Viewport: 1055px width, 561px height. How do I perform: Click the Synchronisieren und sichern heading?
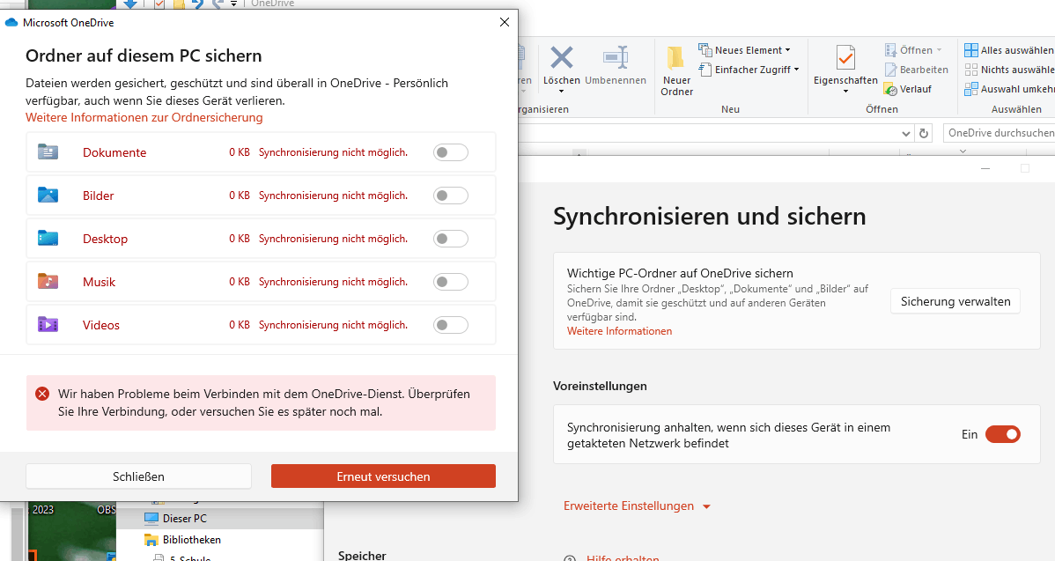[709, 216]
